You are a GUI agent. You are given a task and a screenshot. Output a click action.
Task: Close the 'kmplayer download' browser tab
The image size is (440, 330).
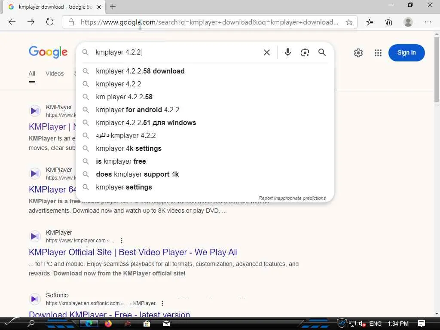99,7
